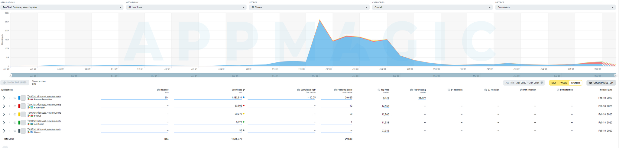Click the sort icon beside Downloads header
The image size is (619, 148).
[x=244, y=90]
